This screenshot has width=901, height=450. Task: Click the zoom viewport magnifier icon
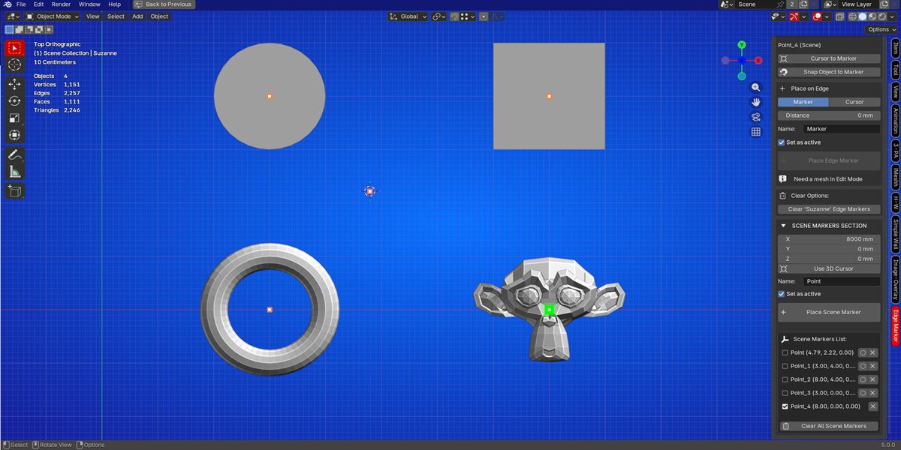pos(756,88)
